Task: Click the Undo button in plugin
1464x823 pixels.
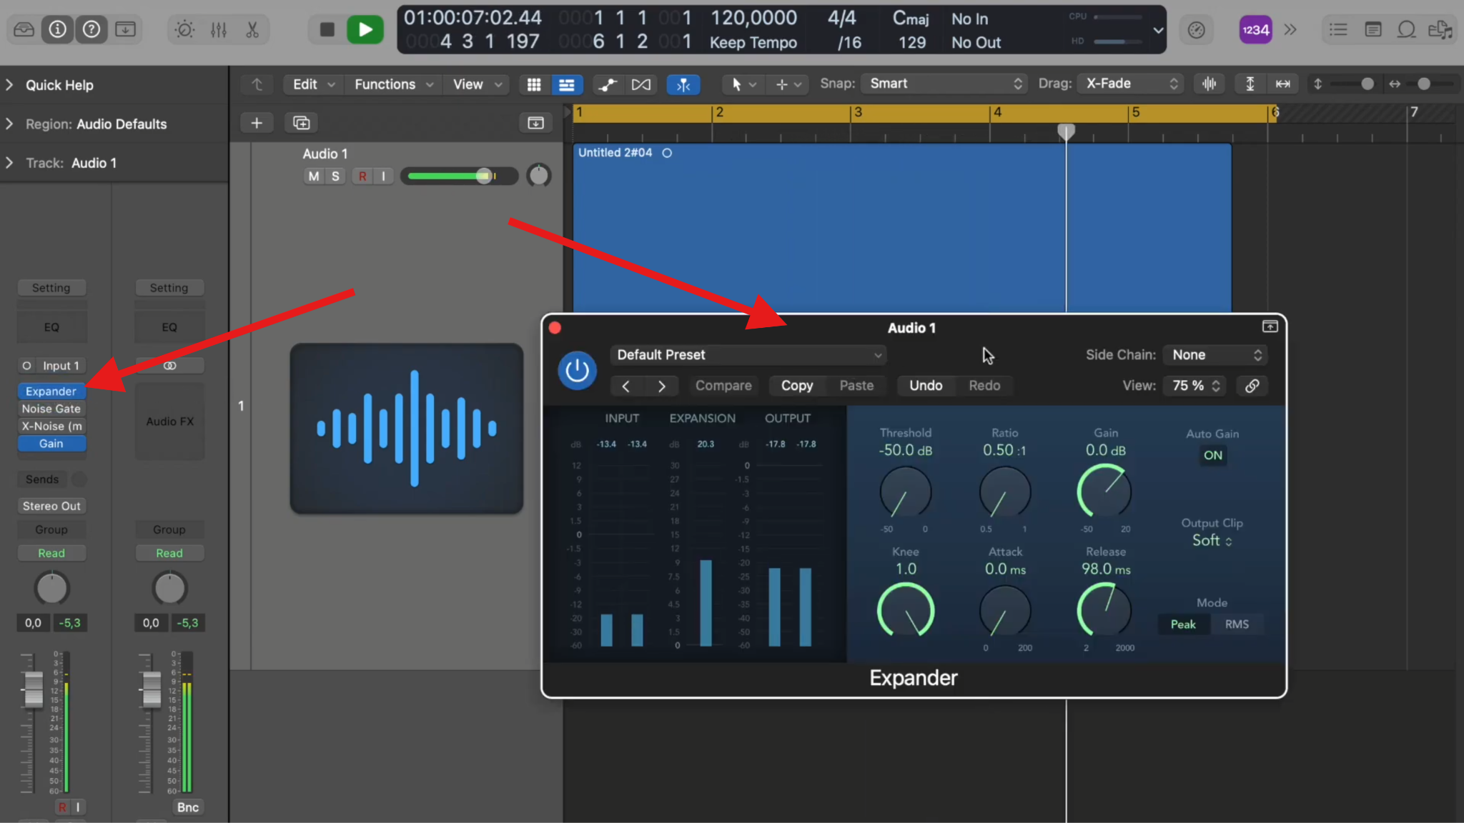Action: (x=926, y=386)
